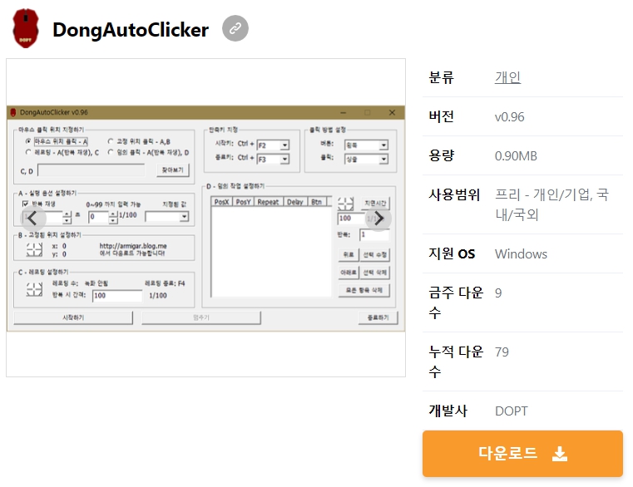
Task: Click the '위로' move up button
Action: pyautogui.click(x=349, y=254)
